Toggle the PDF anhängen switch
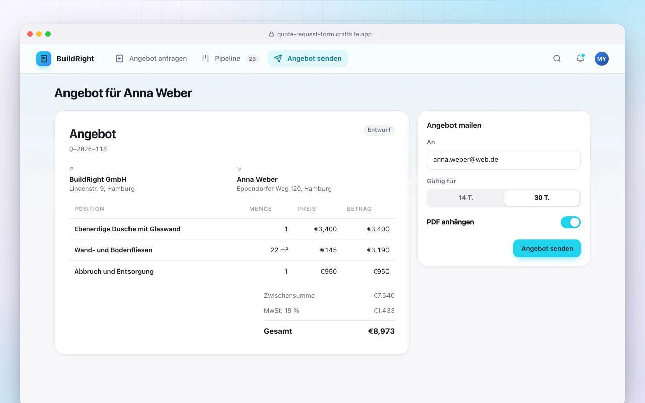Screen dimensions: 645x403 pyautogui.click(x=571, y=222)
